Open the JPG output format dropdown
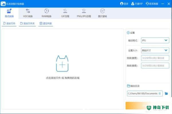Screen dimensions: 172x114 155,40
